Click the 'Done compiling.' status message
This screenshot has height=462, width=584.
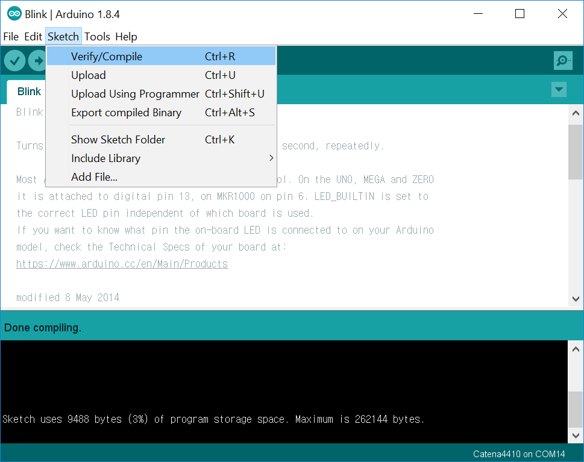tap(43, 328)
